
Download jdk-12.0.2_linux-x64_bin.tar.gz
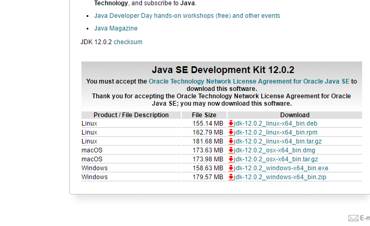click(x=277, y=141)
